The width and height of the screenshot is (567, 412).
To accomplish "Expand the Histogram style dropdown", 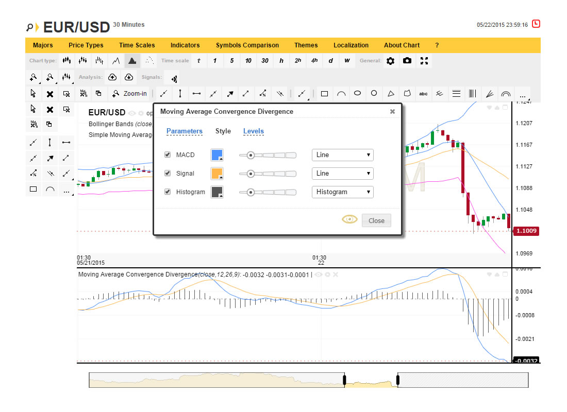I will (x=342, y=192).
